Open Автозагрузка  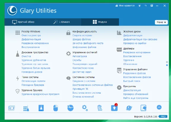coord(80,56)
